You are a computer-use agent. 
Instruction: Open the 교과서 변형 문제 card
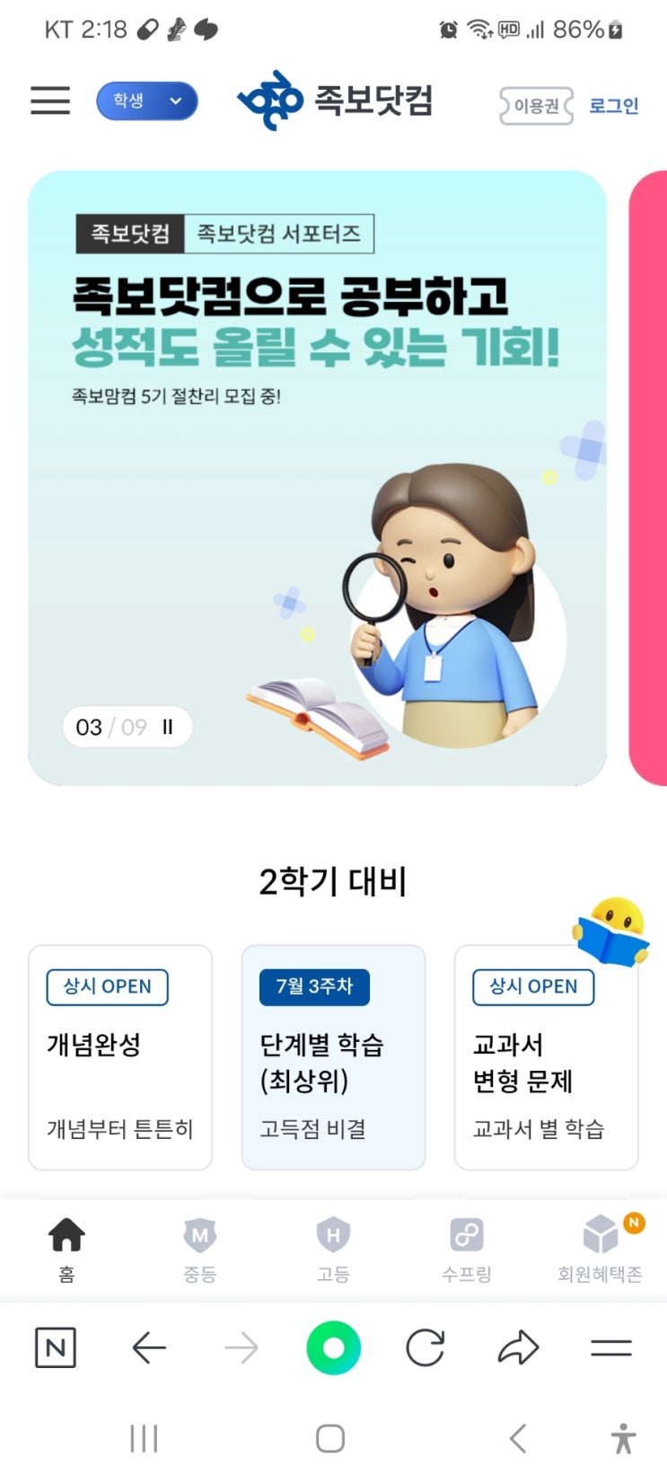546,1057
